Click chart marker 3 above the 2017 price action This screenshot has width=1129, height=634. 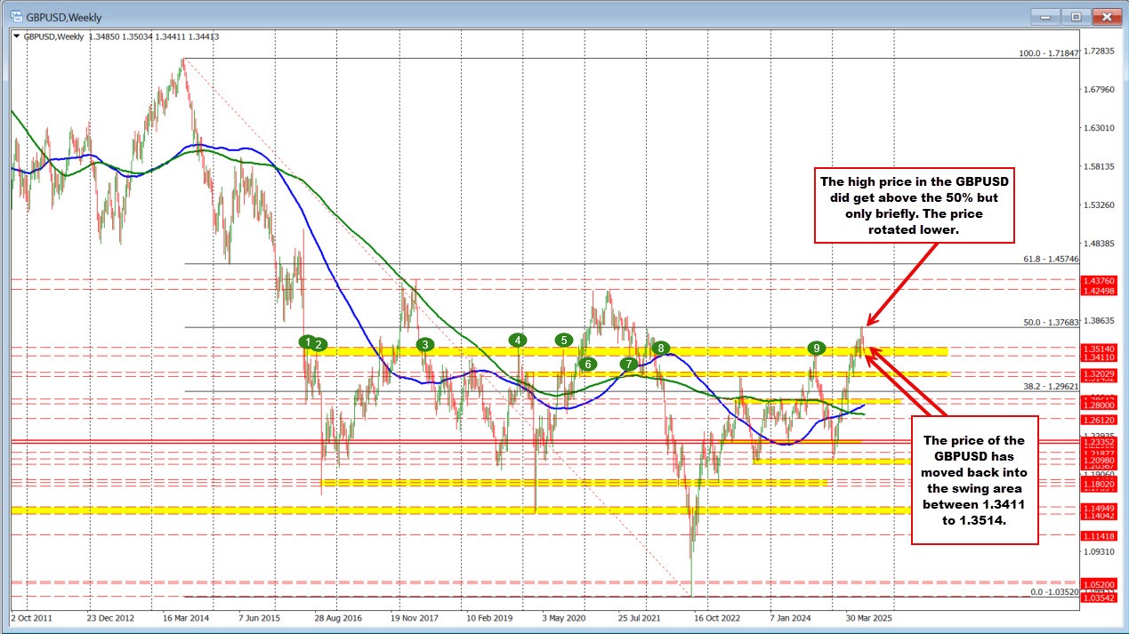click(x=423, y=343)
